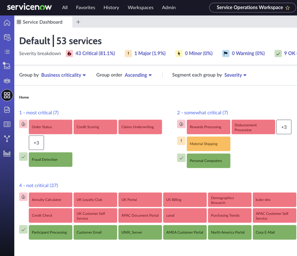The height and width of the screenshot is (256, 297).
Task: Open the 4 - not critical (37) group
Action: click(38, 186)
